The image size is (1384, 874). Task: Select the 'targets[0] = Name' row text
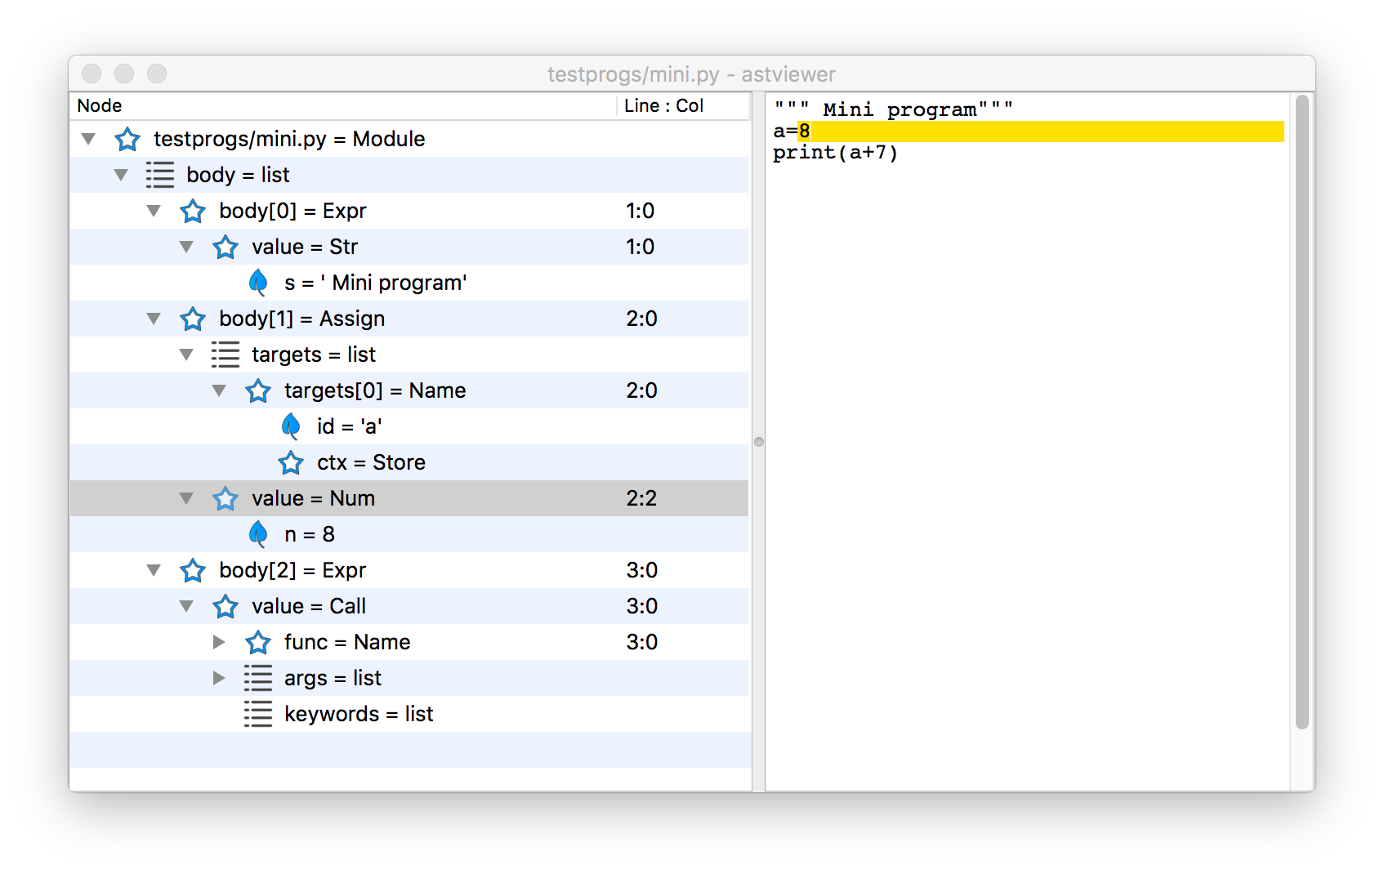click(x=375, y=390)
